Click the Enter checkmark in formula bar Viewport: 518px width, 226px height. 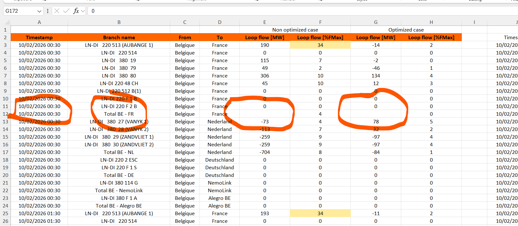tap(66, 11)
